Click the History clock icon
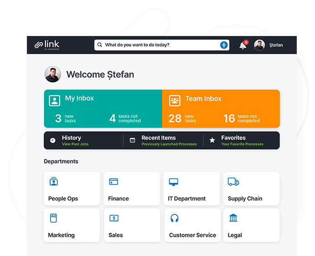315x256 pixels. coord(53,140)
